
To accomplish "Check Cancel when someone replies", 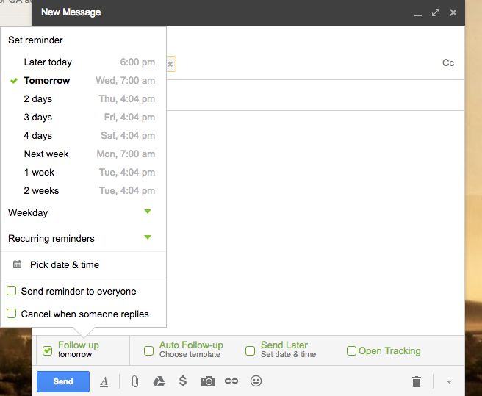I will [x=12, y=314].
